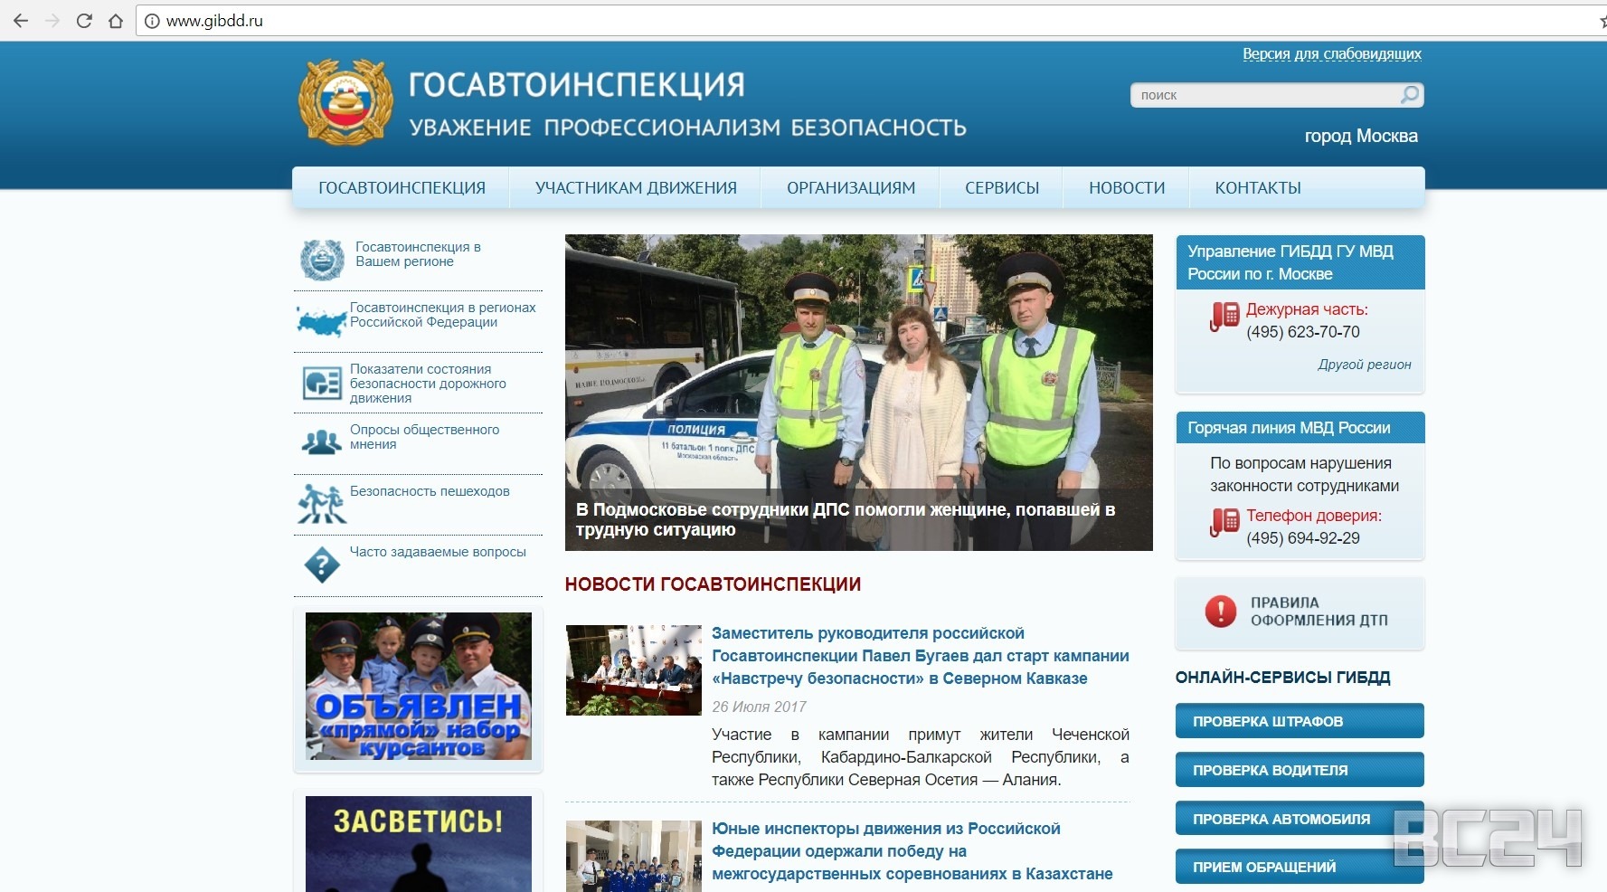Click the Другой регион link
Image resolution: width=1607 pixels, height=892 pixels.
tap(1364, 365)
